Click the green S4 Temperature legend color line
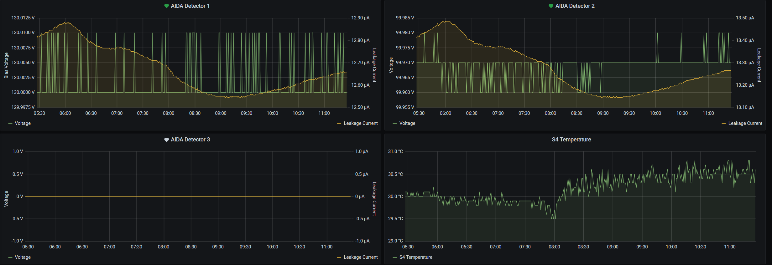Image resolution: width=772 pixels, height=265 pixels. tap(395, 257)
